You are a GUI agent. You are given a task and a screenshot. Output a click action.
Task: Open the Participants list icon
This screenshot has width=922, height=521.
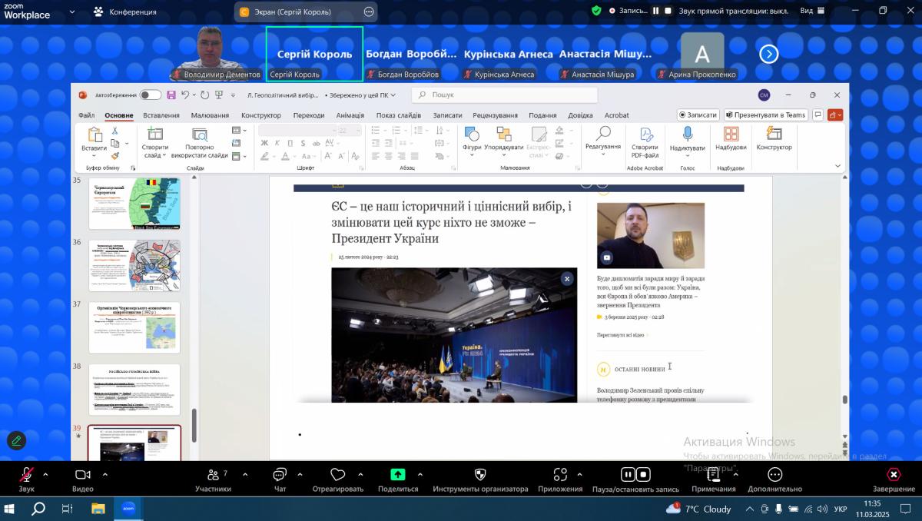[x=213, y=476]
